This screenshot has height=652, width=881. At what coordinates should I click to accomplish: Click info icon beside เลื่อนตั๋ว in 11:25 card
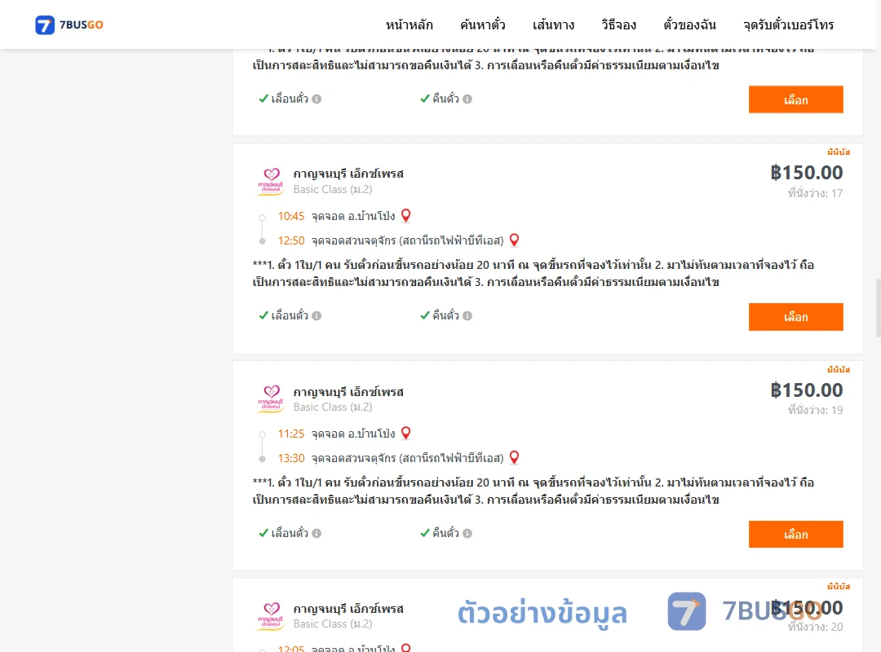(x=317, y=533)
